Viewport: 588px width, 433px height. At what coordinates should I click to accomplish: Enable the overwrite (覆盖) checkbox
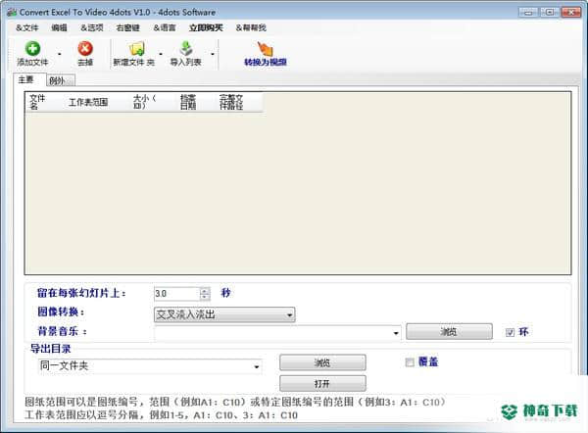410,362
